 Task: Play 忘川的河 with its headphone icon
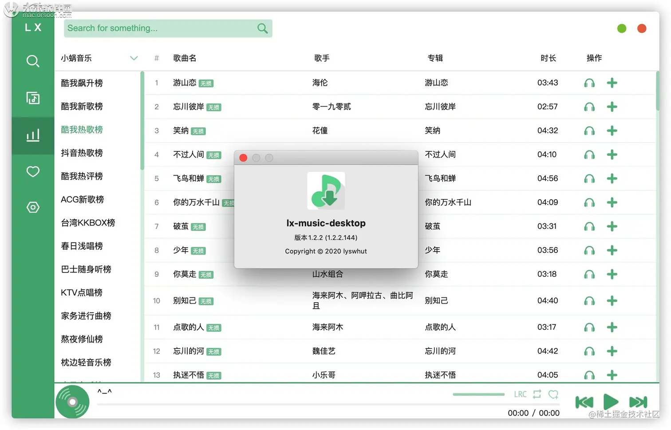pyautogui.click(x=589, y=351)
